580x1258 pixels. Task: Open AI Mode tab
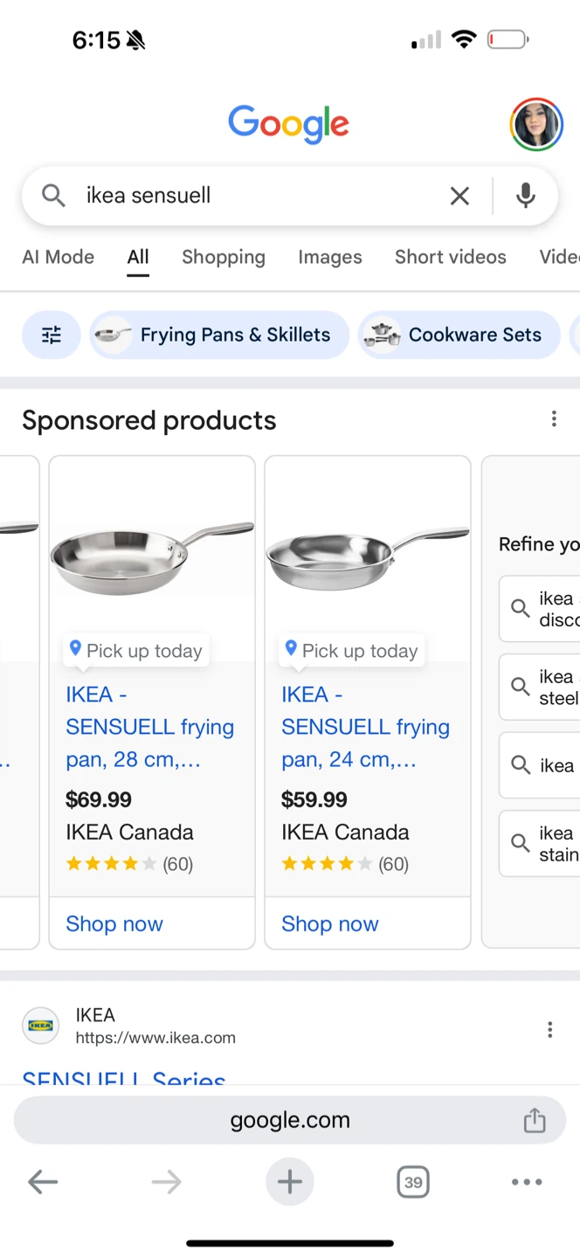(58, 257)
